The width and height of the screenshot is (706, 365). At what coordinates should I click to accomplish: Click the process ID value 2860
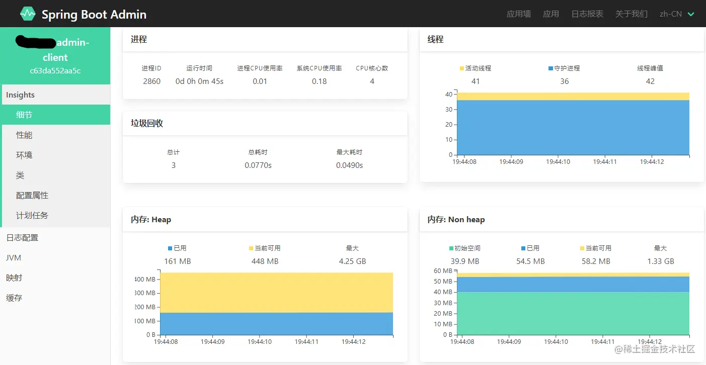[x=151, y=81]
